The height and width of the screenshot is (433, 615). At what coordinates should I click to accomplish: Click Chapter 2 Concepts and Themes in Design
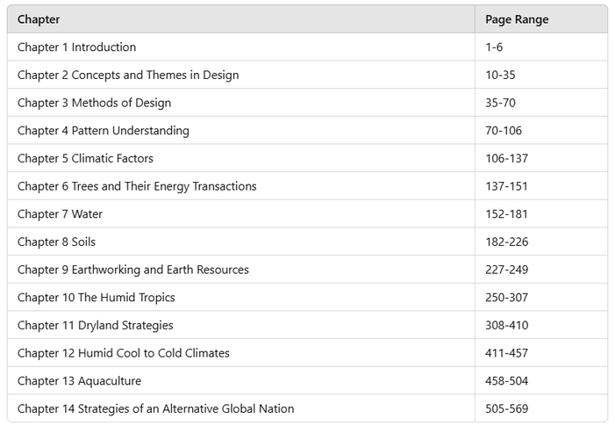128,76
